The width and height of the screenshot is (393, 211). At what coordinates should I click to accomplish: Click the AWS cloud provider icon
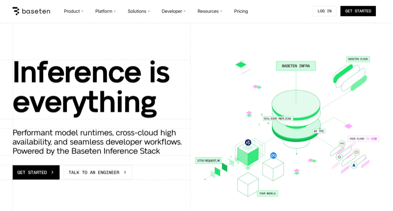pyautogui.click(x=342, y=144)
